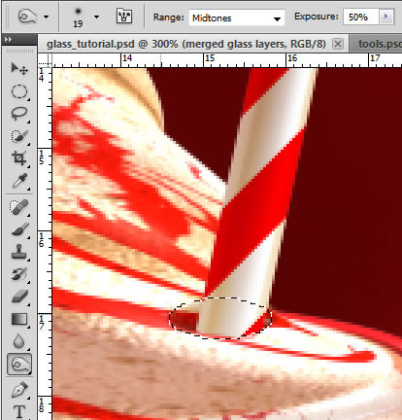This screenshot has width=402, height=420.
Task: Select the Healing Brush tool
Action: click(x=19, y=207)
